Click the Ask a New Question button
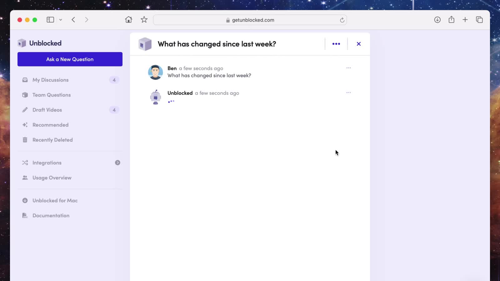The width and height of the screenshot is (500, 281). tap(70, 59)
